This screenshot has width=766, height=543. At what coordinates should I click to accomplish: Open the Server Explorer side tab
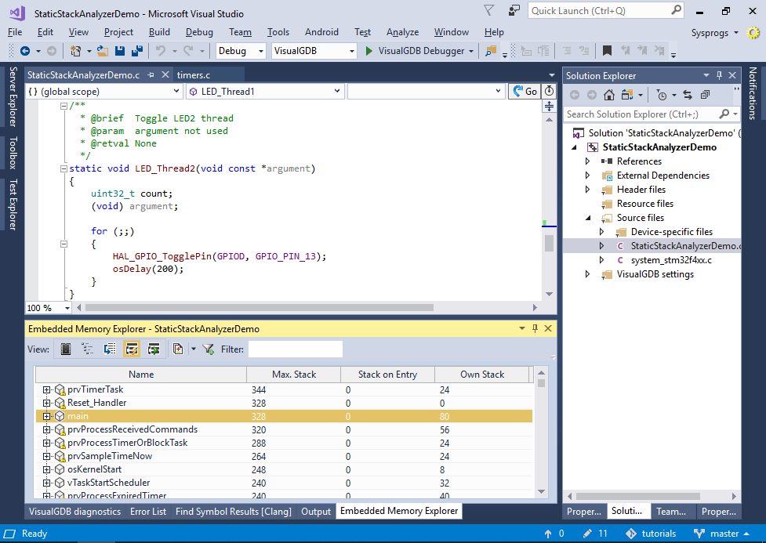pyautogui.click(x=13, y=96)
